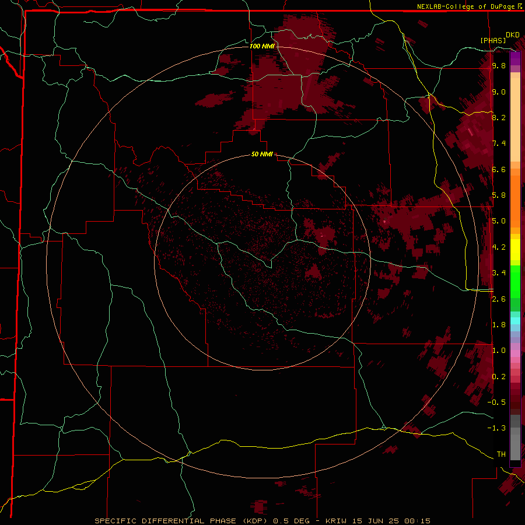525x525 pixels.
Task: Click the yellow segment of the color bar
Action: click(515, 250)
